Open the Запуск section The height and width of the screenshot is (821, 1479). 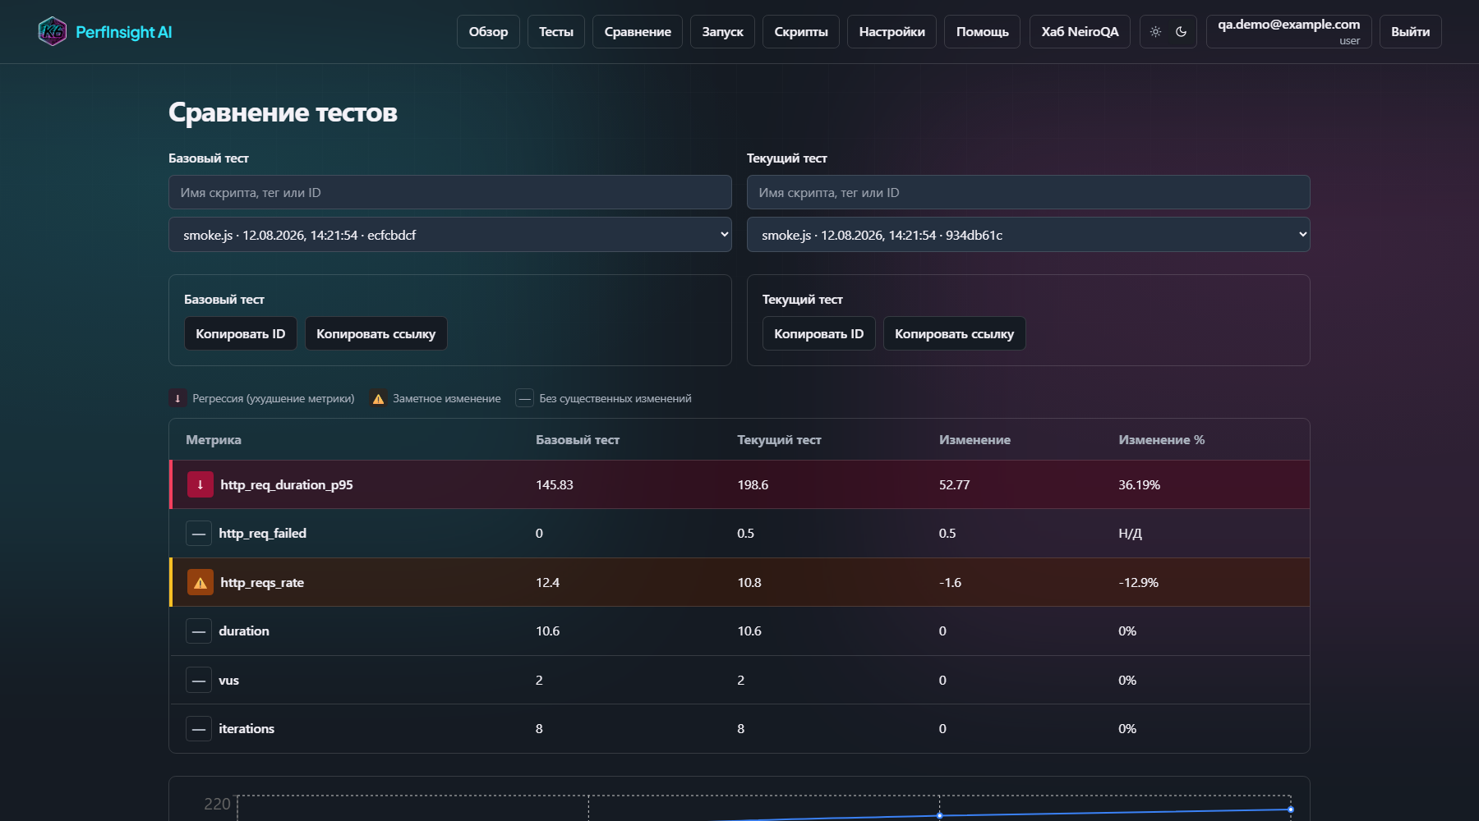click(x=722, y=32)
